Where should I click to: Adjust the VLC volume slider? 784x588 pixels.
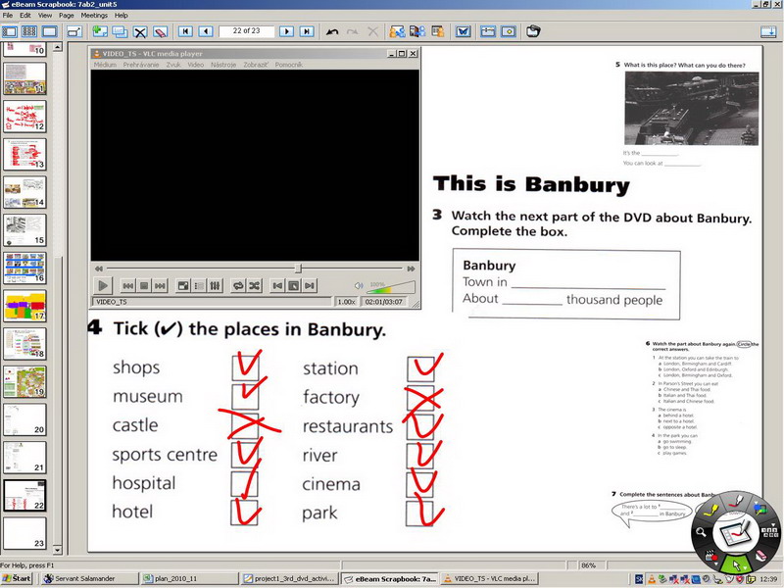click(x=391, y=286)
